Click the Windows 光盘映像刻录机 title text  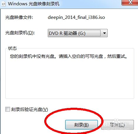click(x=34, y=4)
